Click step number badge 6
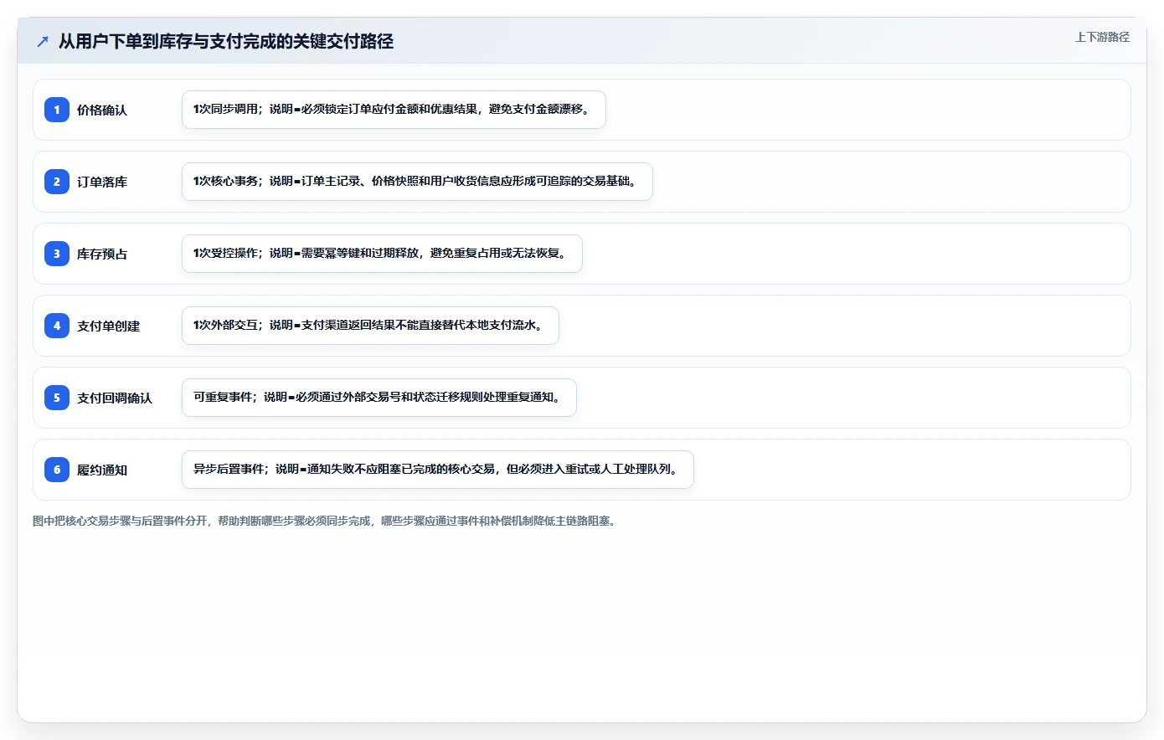Screen dimensions: 1164x740 pos(57,470)
